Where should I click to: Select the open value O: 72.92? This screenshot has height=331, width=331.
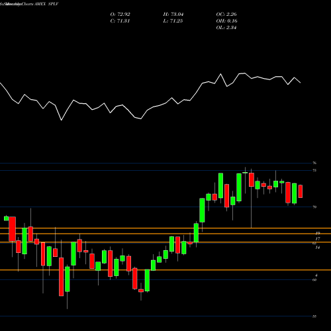tap(120, 15)
